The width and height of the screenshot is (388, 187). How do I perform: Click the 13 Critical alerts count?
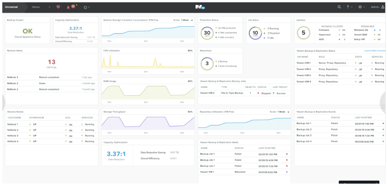point(52,62)
